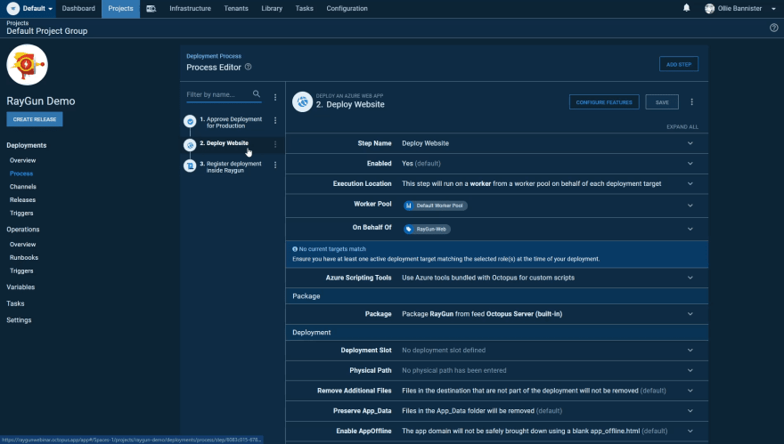Expand the Deployment Slot section
Image resolution: width=784 pixels, height=444 pixels.
tap(690, 350)
